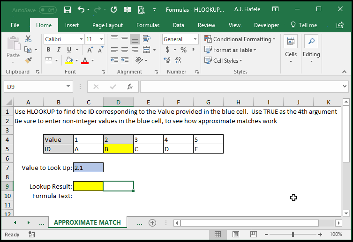The height and width of the screenshot is (242, 353).
Task: Click the formula bar input field
Action: [x=240, y=87]
